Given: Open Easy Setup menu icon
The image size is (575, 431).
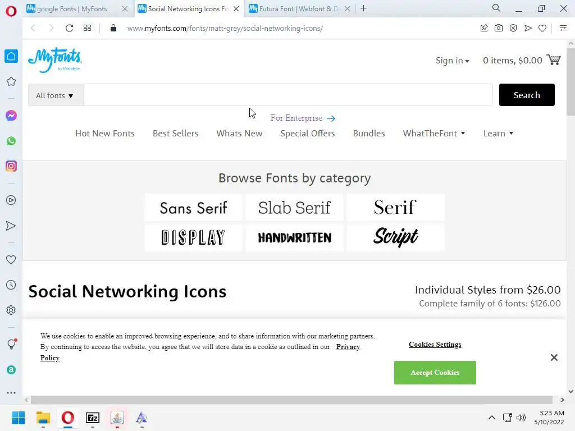Looking at the screenshot, I should pos(563,28).
